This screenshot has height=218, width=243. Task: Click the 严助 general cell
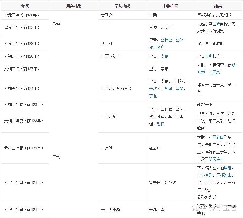click(x=170, y=15)
